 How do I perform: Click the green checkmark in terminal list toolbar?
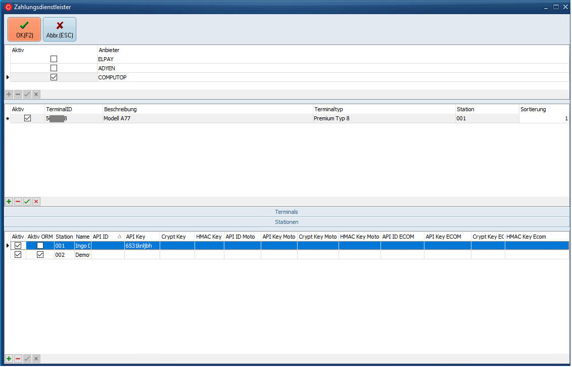27,201
